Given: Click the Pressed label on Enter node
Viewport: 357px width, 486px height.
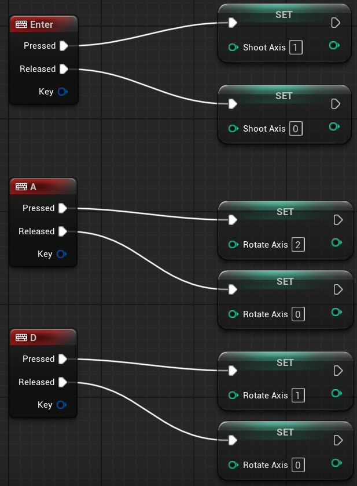Looking at the screenshot, I should coord(39,46).
